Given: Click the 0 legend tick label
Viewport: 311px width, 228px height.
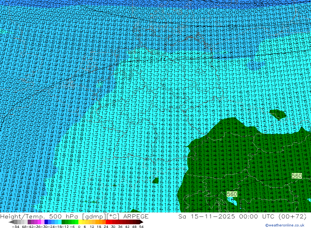Looking at the screenshot, I should click(x=79, y=227).
